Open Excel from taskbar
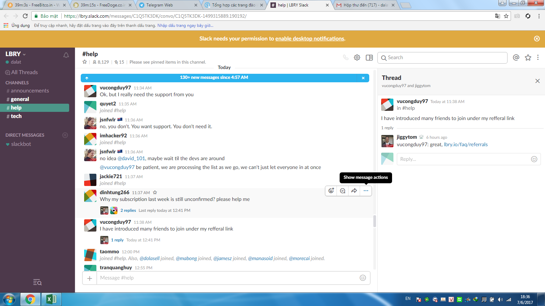 pyautogui.click(x=51, y=299)
